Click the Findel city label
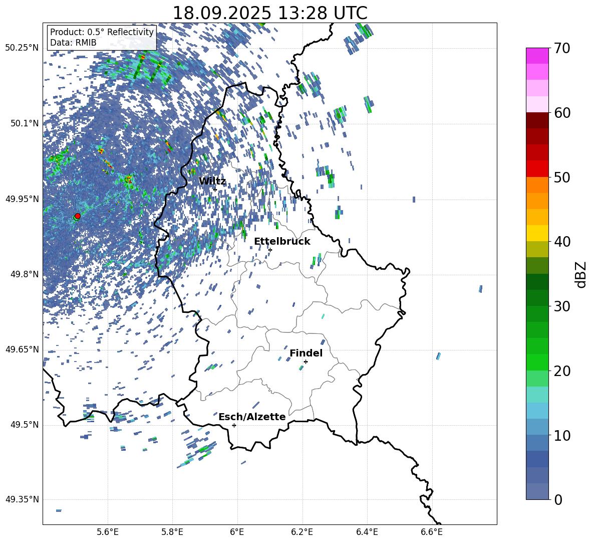The image size is (593, 542). [x=306, y=353]
